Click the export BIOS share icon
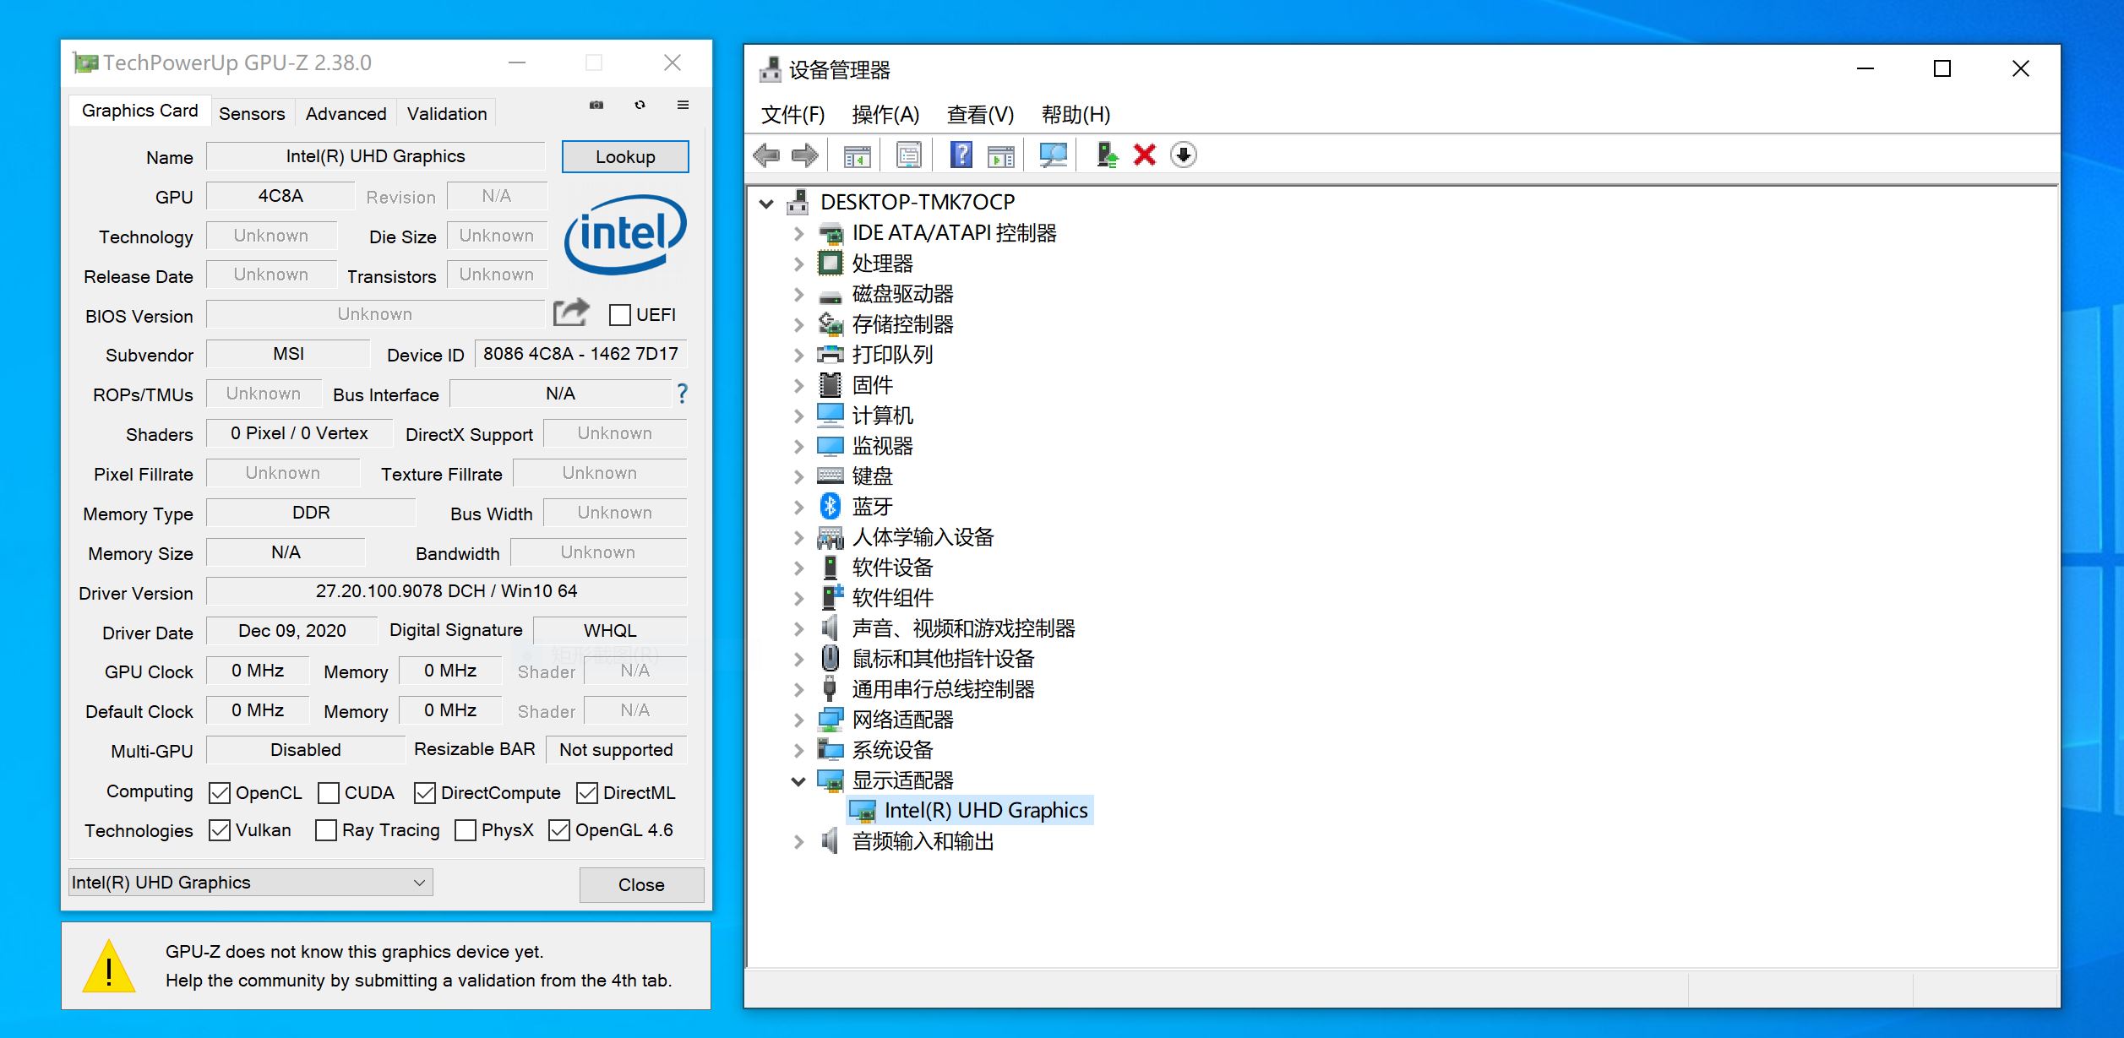Screen dimensions: 2124x1038 (571, 312)
